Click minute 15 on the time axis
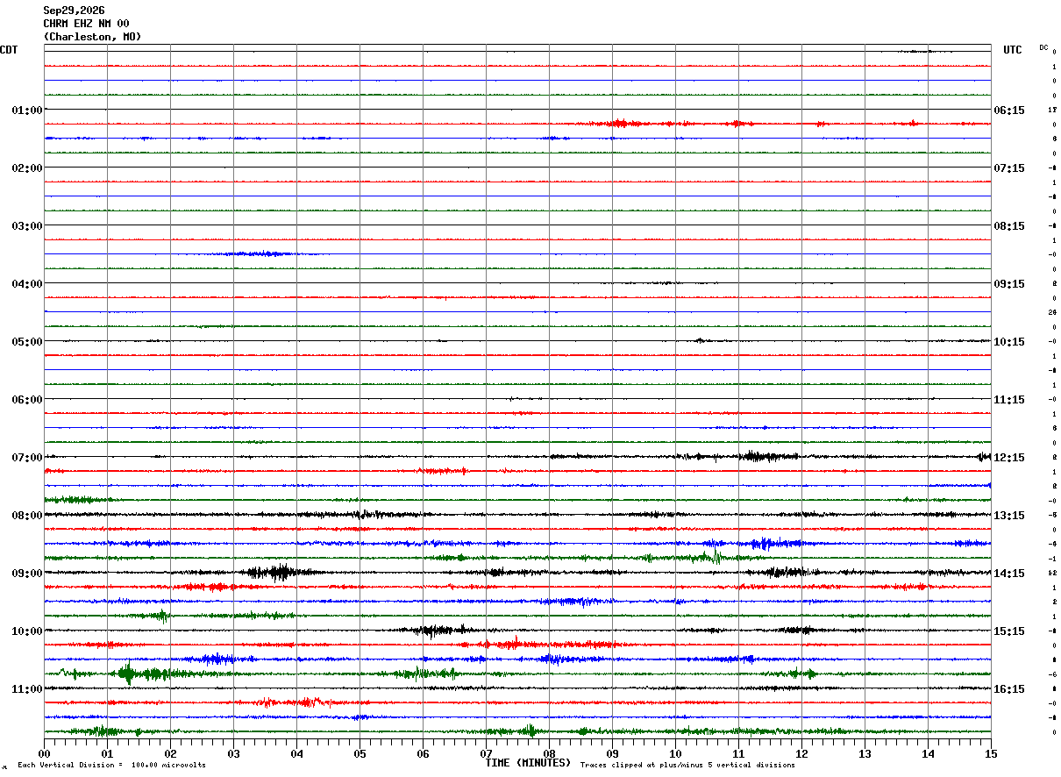This screenshot has width=1061, height=777. point(991,753)
